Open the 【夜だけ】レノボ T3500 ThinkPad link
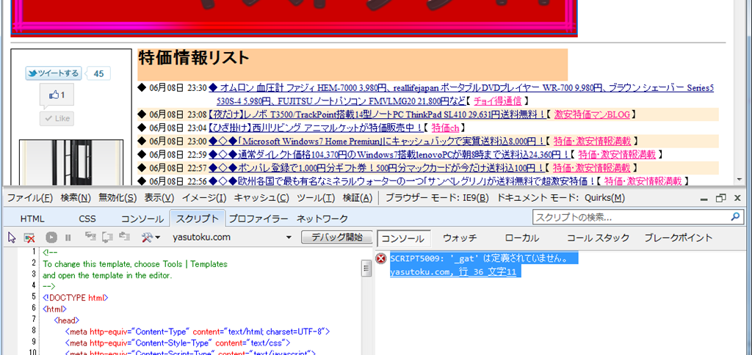The image size is (752, 355). point(377,114)
